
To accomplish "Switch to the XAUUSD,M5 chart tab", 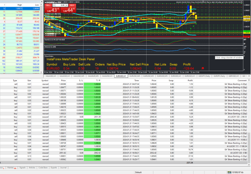I will point(79,76).
